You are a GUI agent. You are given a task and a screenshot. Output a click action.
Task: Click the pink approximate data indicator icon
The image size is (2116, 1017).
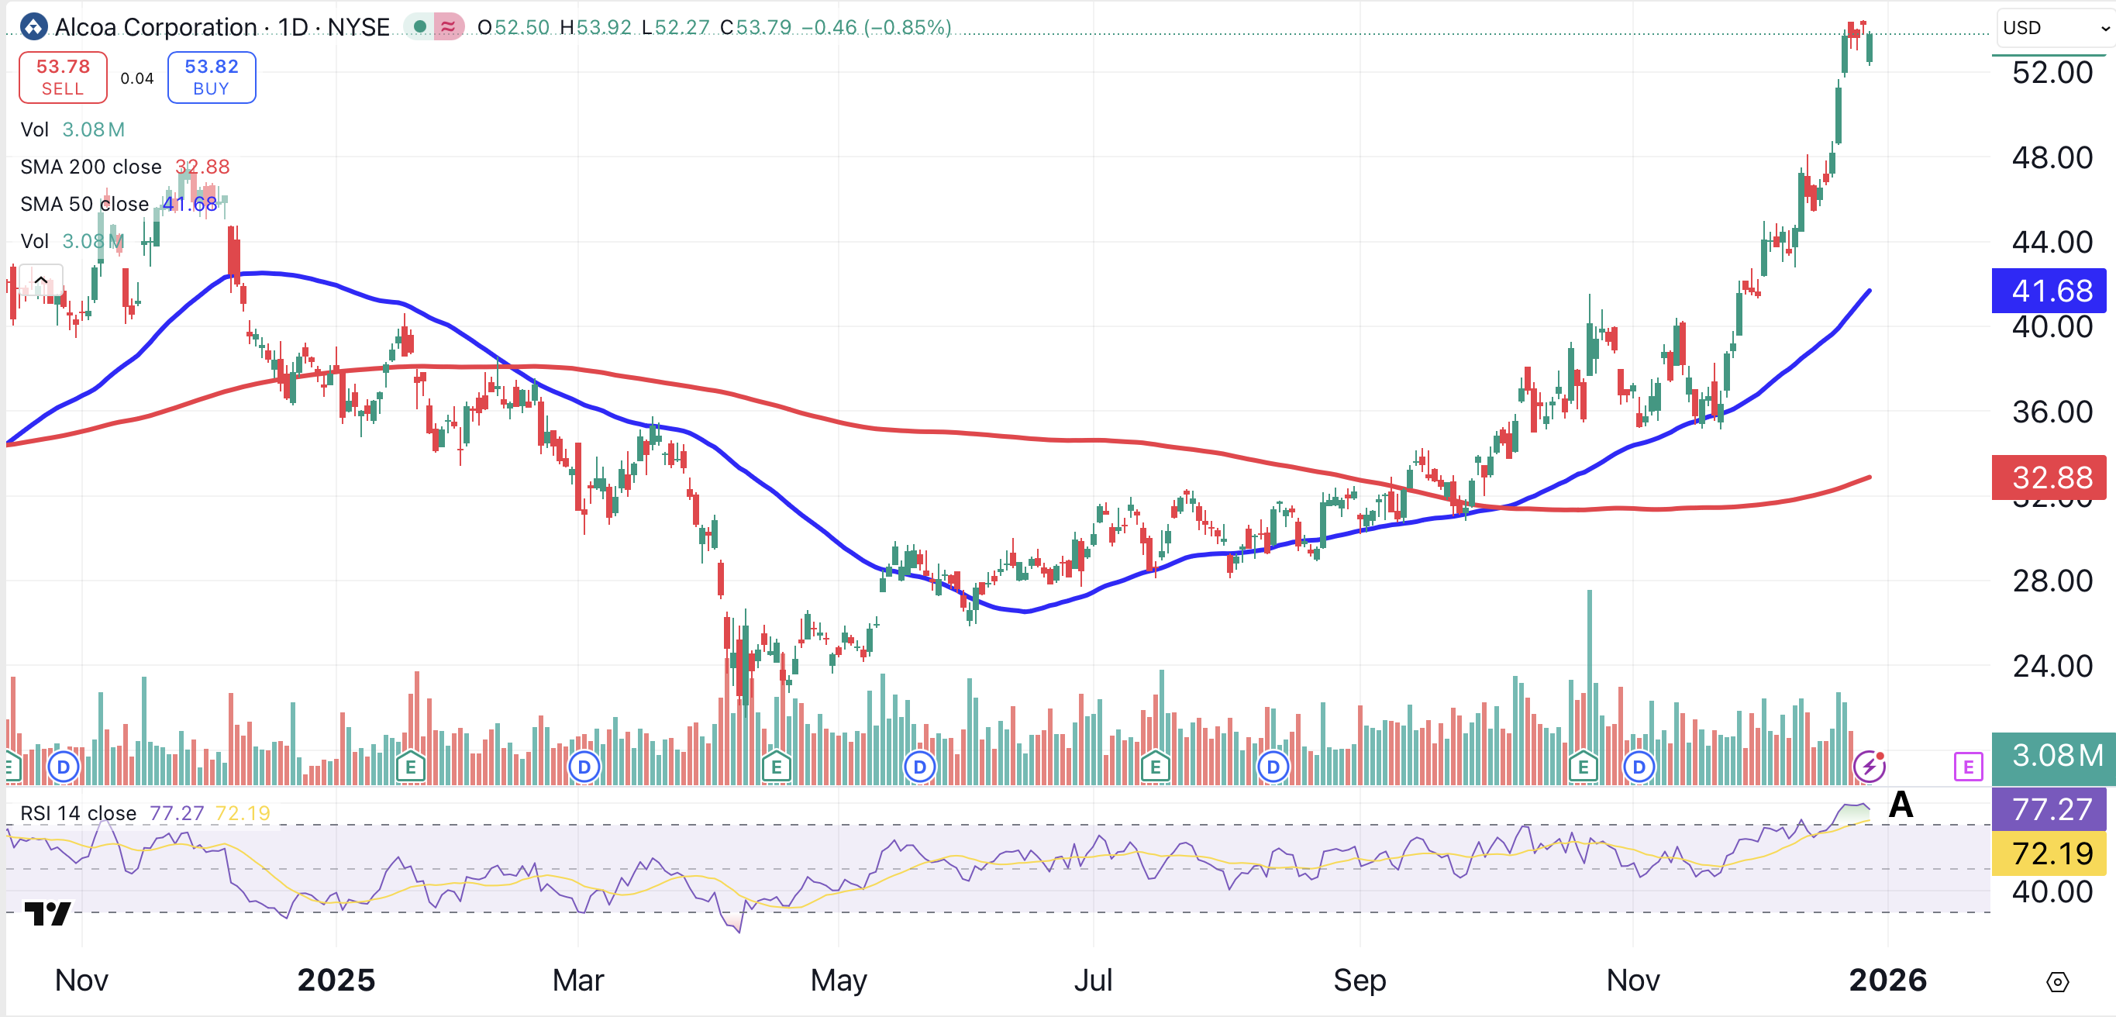point(448,27)
